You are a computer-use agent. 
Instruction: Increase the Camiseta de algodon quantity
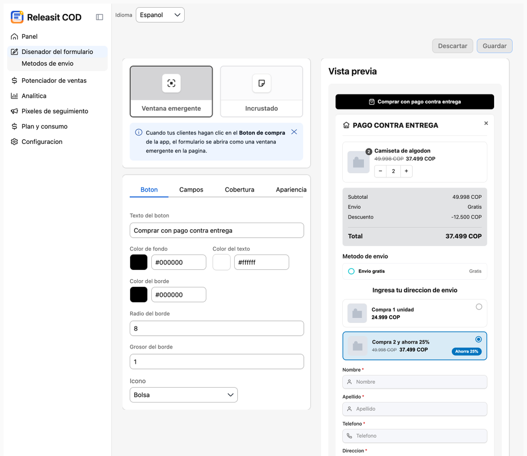tap(407, 171)
